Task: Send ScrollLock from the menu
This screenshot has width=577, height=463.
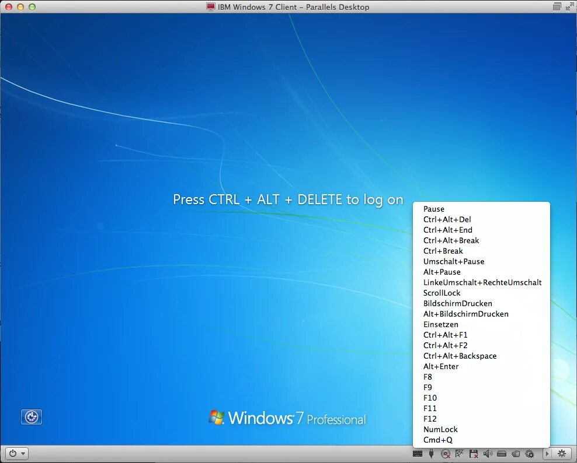Action: coord(481,293)
